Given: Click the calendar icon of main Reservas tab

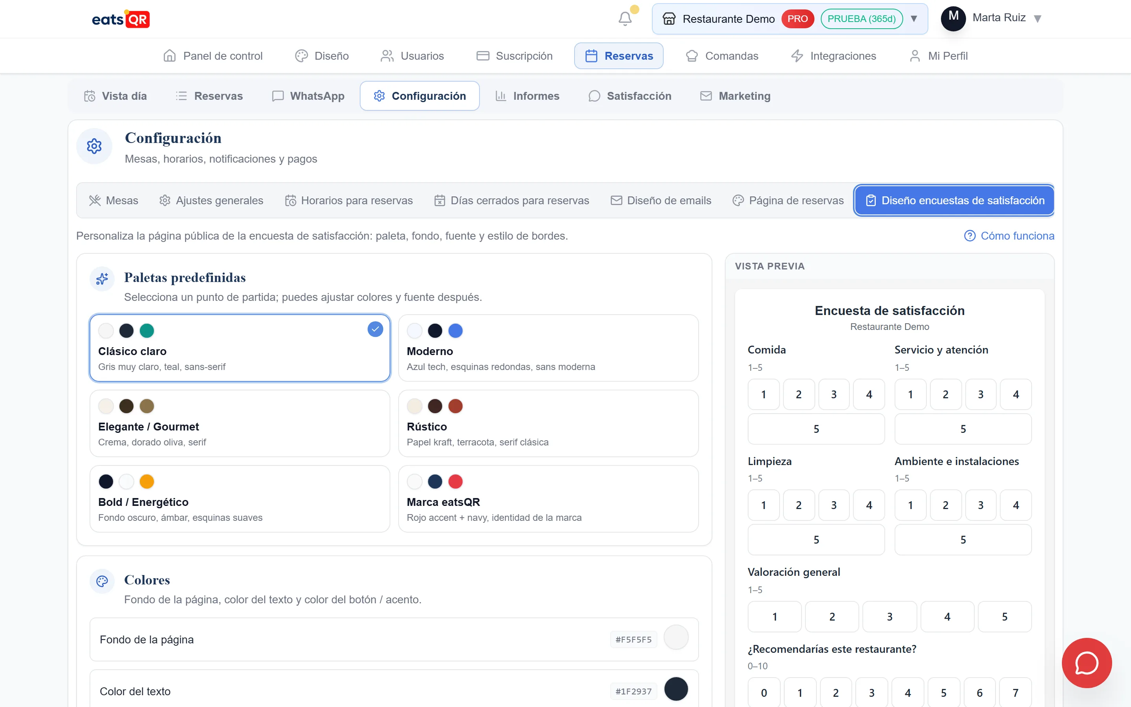Looking at the screenshot, I should 591,56.
